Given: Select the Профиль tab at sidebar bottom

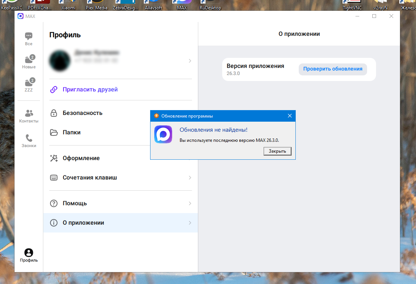Looking at the screenshot, I should pos(29,255).
